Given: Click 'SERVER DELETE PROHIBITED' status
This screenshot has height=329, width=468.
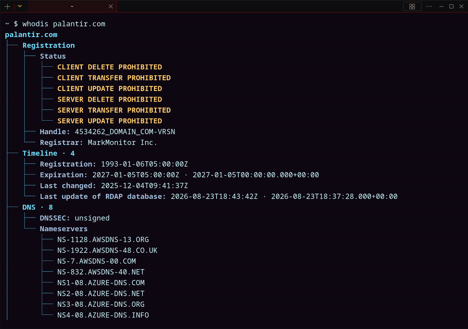Looking at the screenshot, I should click(x=110, y=99).
